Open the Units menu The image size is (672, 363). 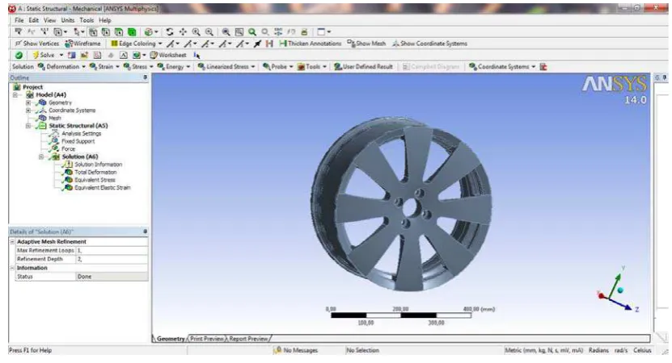(x=68, y=20)
